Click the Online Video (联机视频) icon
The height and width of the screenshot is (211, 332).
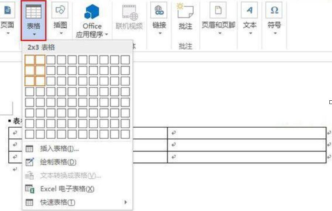click(129, 12)
